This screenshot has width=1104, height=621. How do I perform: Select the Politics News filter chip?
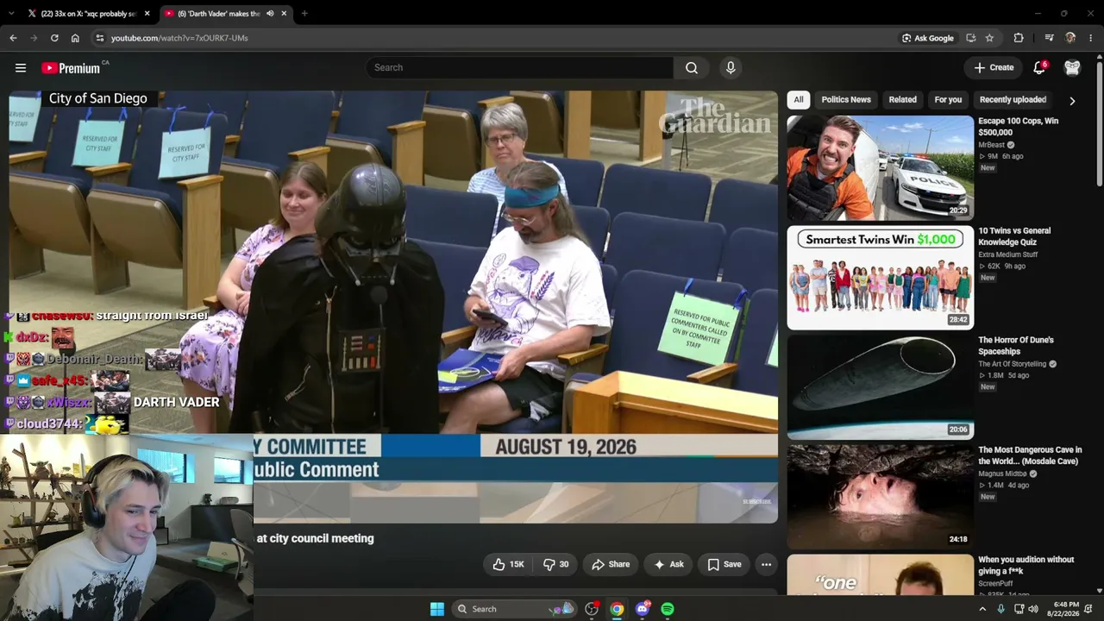pyautogui.click(x=846, y=99)
